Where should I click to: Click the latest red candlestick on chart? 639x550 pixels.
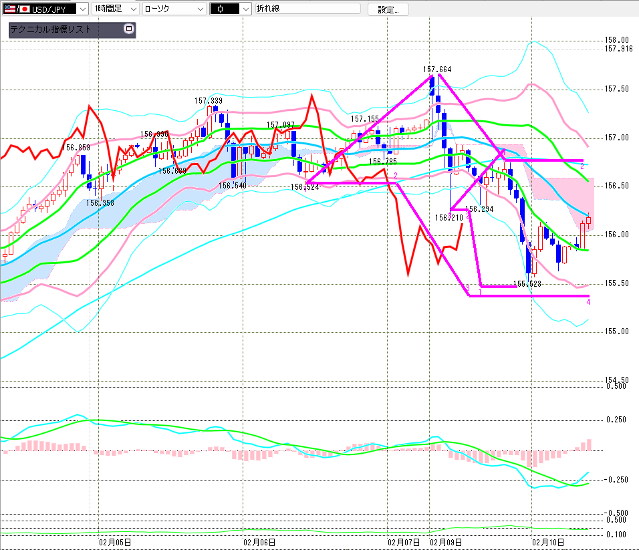click(x=589, y=219)
